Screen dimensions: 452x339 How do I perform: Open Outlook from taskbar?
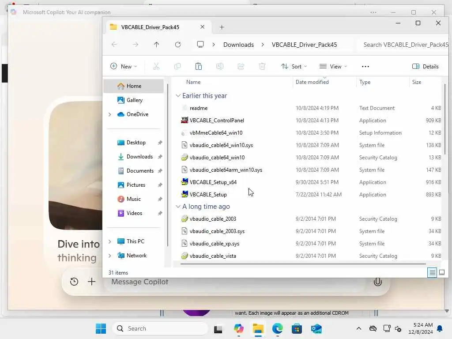[316, 328]
